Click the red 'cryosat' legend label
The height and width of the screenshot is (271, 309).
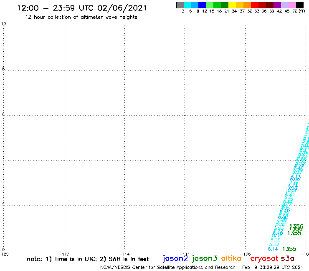(x=264, y=258)
